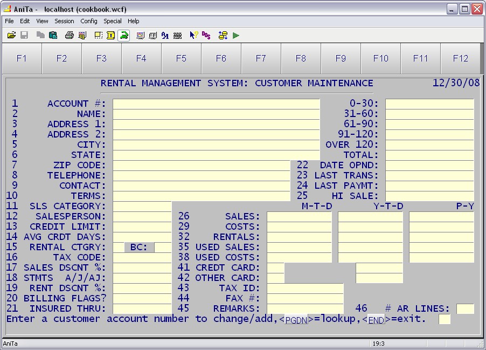The image size is (486, 350).
Task: Click the CREDIT LIMIT input field
Action: [x=142, y=227]
